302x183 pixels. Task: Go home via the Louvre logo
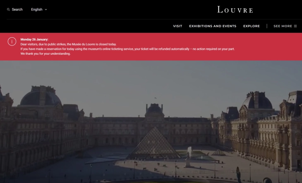(x=235, y=10)
